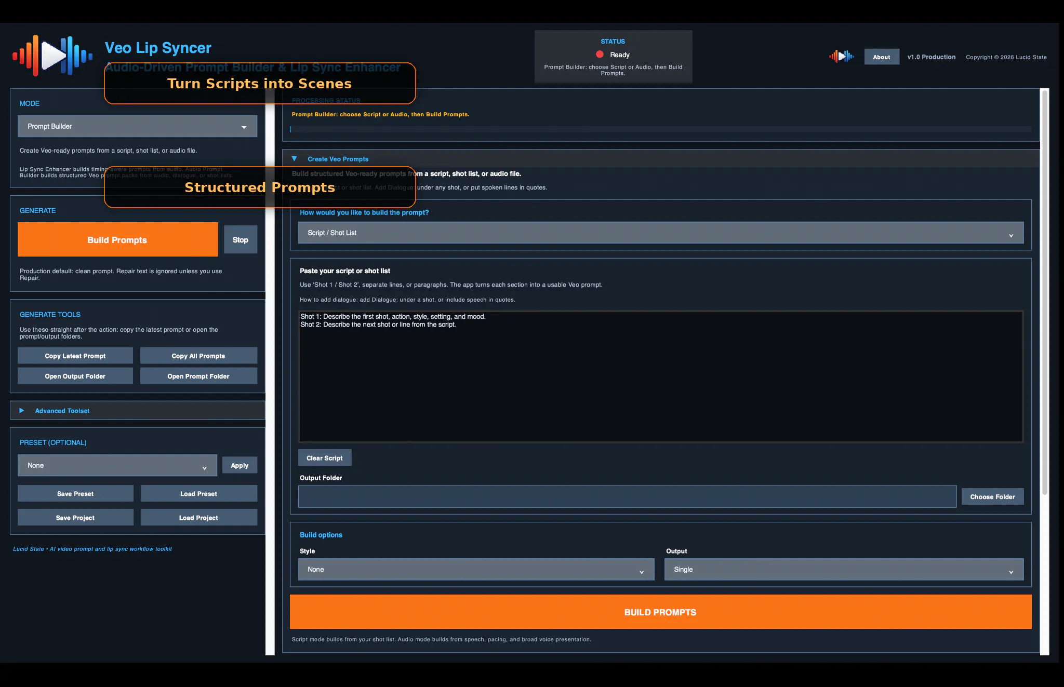
Task: Click Build Prompts in the Generate panel
Action: point(117,239)
